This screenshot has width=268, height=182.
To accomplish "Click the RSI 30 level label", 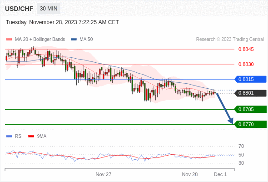I will (241, 163).
